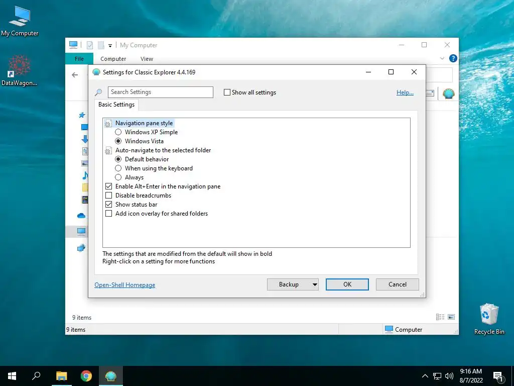Viewport: 514px width, 386px height.
Task: Select the Basic Settings tab
Action: click(x=116, y=105)
